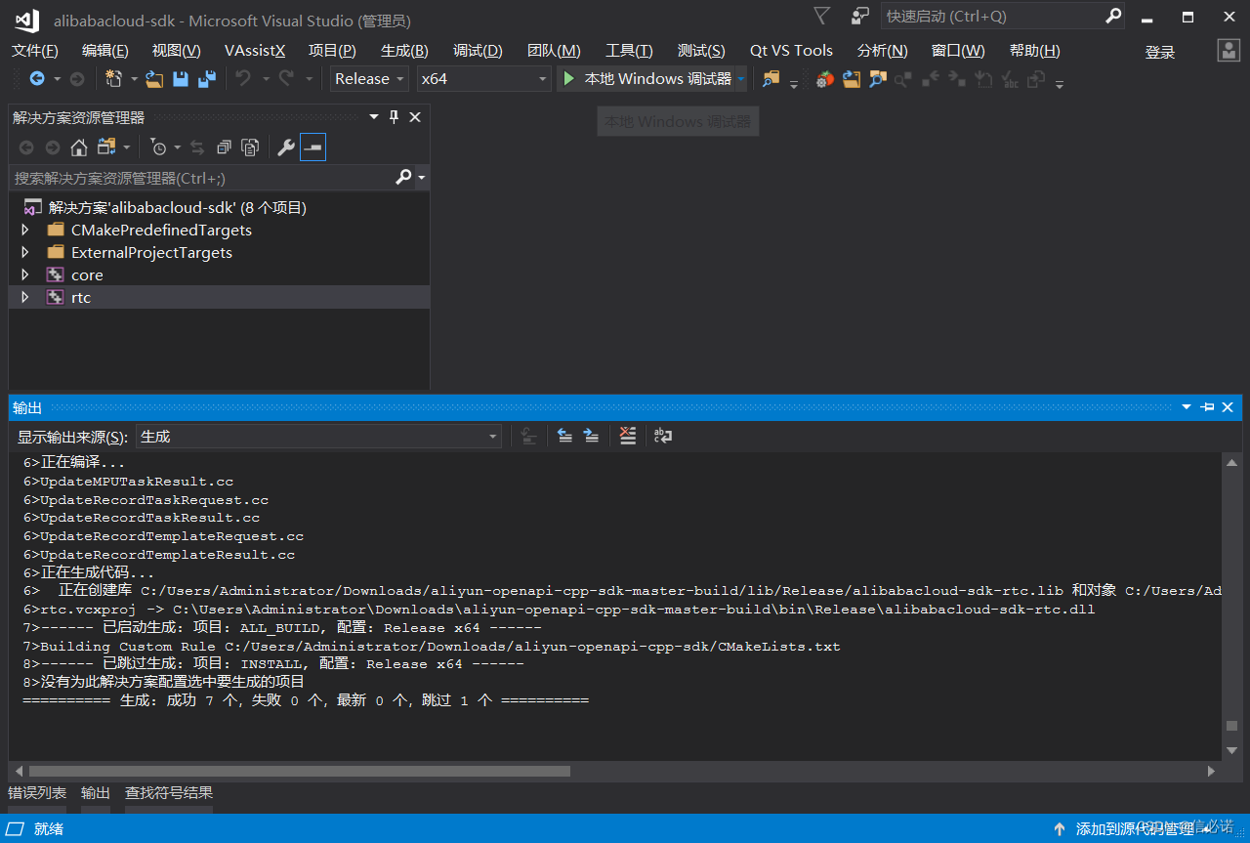Image resolution: width=1250 pixels, height=843 pixels.
Task: Click the Output horizontal scrollbar thumb
Action: (299, 771)
